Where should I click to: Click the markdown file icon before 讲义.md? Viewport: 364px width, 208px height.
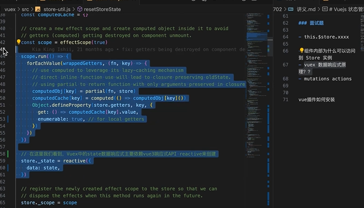(x=291, y=9)
